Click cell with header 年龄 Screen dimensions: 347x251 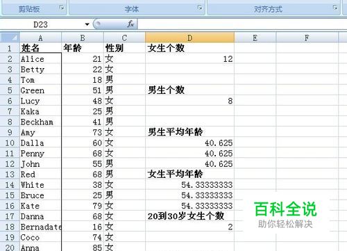(x=83, y=48)
